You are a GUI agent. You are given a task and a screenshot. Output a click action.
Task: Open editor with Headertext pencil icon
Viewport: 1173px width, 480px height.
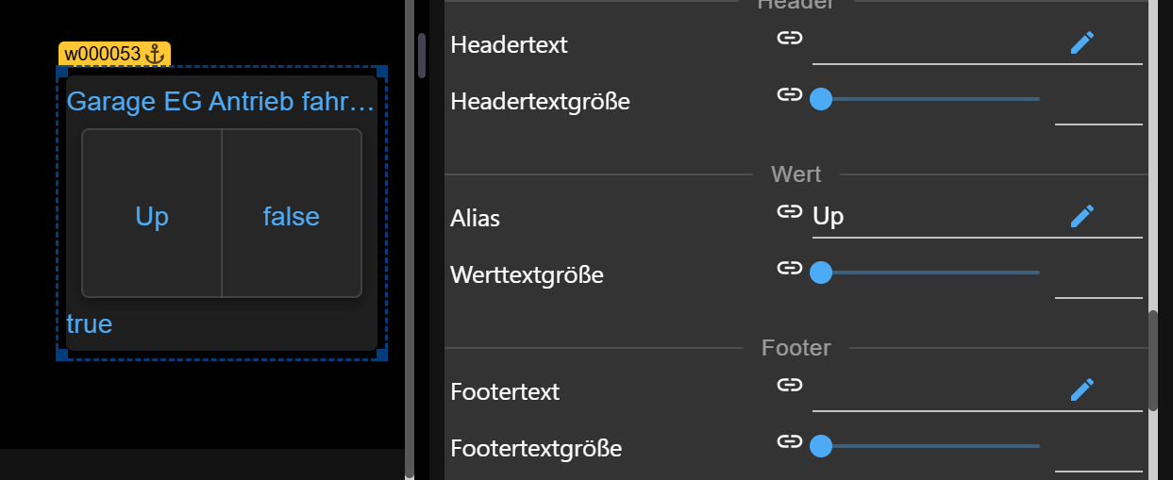click(x=1082, y=42)
